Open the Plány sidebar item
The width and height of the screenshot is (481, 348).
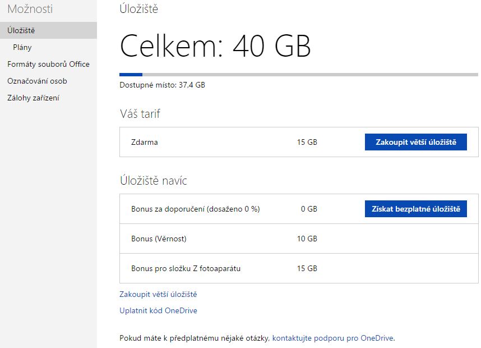pyautogui.click(x=22, y=47)
